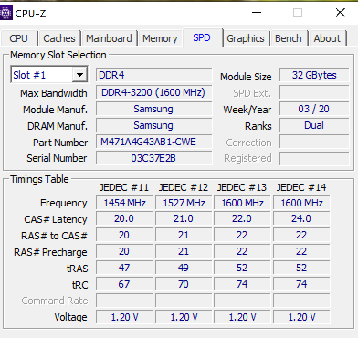This screenshot has width=358, height=338.
Task: Click CAS# Latency 24.0 cell
Action: tap(301, 218)
